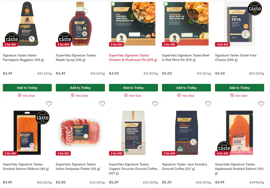Click 3 for €10 badge on Antipasto Platter
The width and height of the screenshot is (270, 188).
[63, 153]
